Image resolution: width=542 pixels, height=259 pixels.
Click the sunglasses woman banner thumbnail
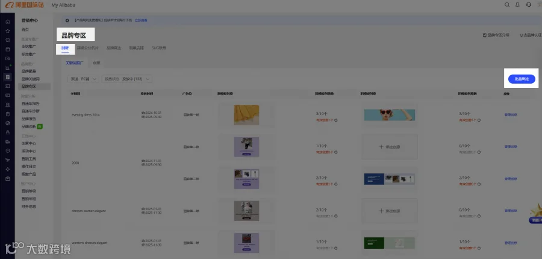pos(390,115)
